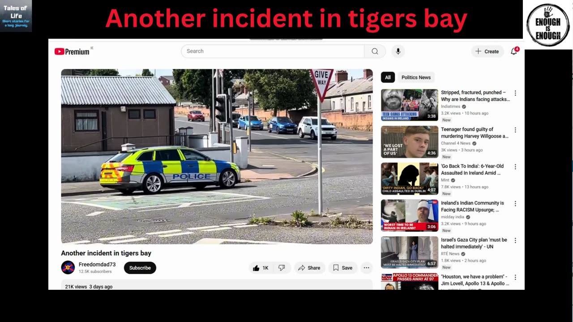573x322 pixels.
Task: Open options menu for Mint video
Action: [x=515, y=167]
